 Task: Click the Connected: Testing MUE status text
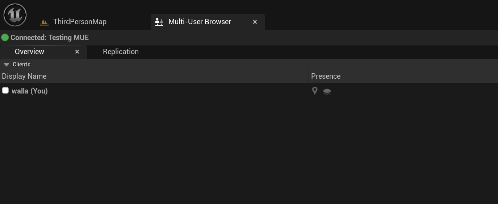tap(50, 38)
